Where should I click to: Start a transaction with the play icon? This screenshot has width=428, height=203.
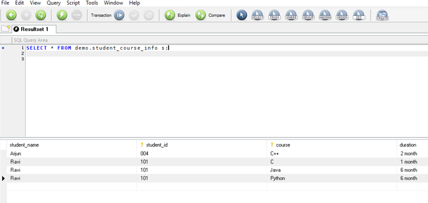119,15
